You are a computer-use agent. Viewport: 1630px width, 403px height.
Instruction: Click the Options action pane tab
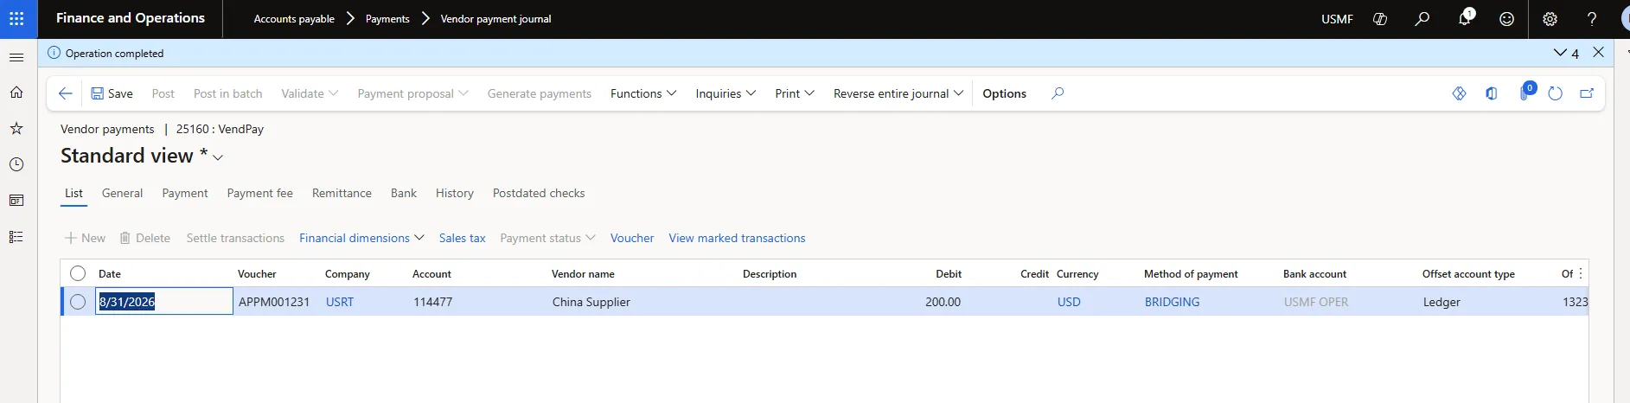click(1004, 93)
